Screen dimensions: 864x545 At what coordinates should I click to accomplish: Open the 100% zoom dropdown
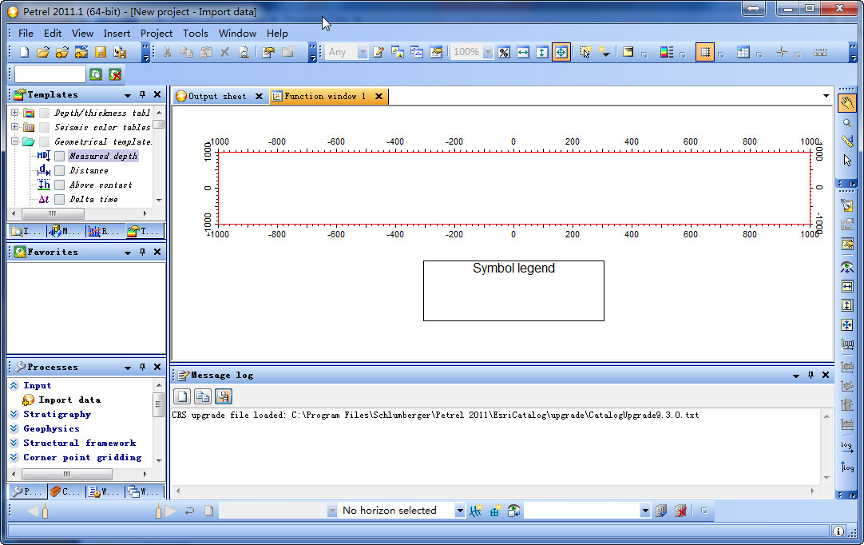488,53
